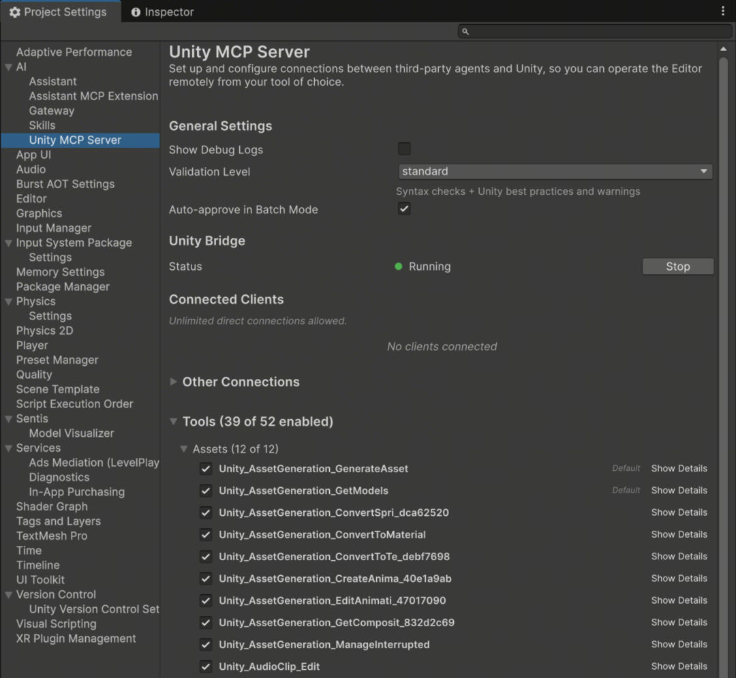Viewport: 736px width, 678px height.
Task: Uncheck Unity_AssetGeneration_GenerateAsset
Action: pyautogui.click(x=206, y=469)
